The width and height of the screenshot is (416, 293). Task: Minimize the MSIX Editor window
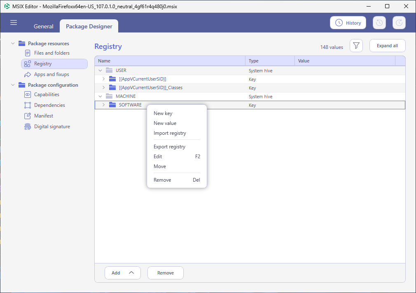pyautogui.click(x=369, y=6)
